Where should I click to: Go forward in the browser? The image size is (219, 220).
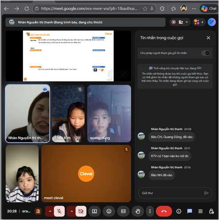pyautogui.click(x=16, y=9)
